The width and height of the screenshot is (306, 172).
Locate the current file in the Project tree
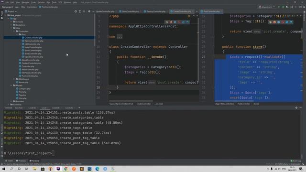point(76,11)
